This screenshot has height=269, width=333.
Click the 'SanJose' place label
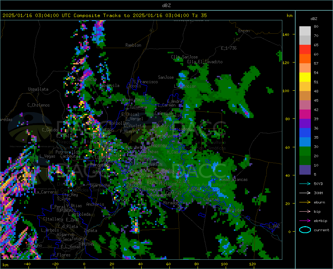coord(166,77)
